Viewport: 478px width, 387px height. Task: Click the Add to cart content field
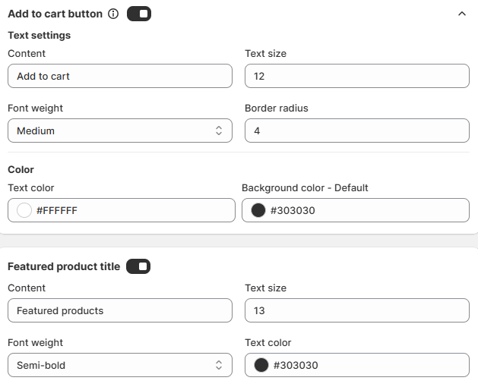(x=120, y=76)
